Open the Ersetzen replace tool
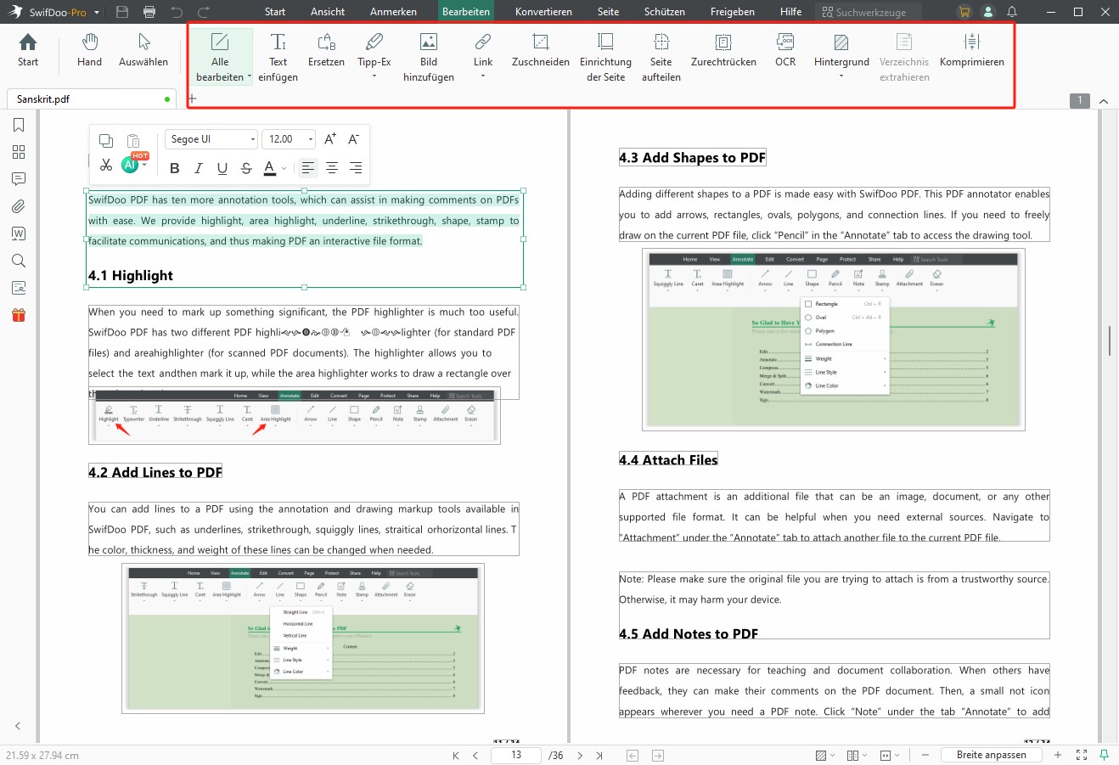Image resolution: width=1119 pixels, height=765 pixels. (x=326, y=51)
